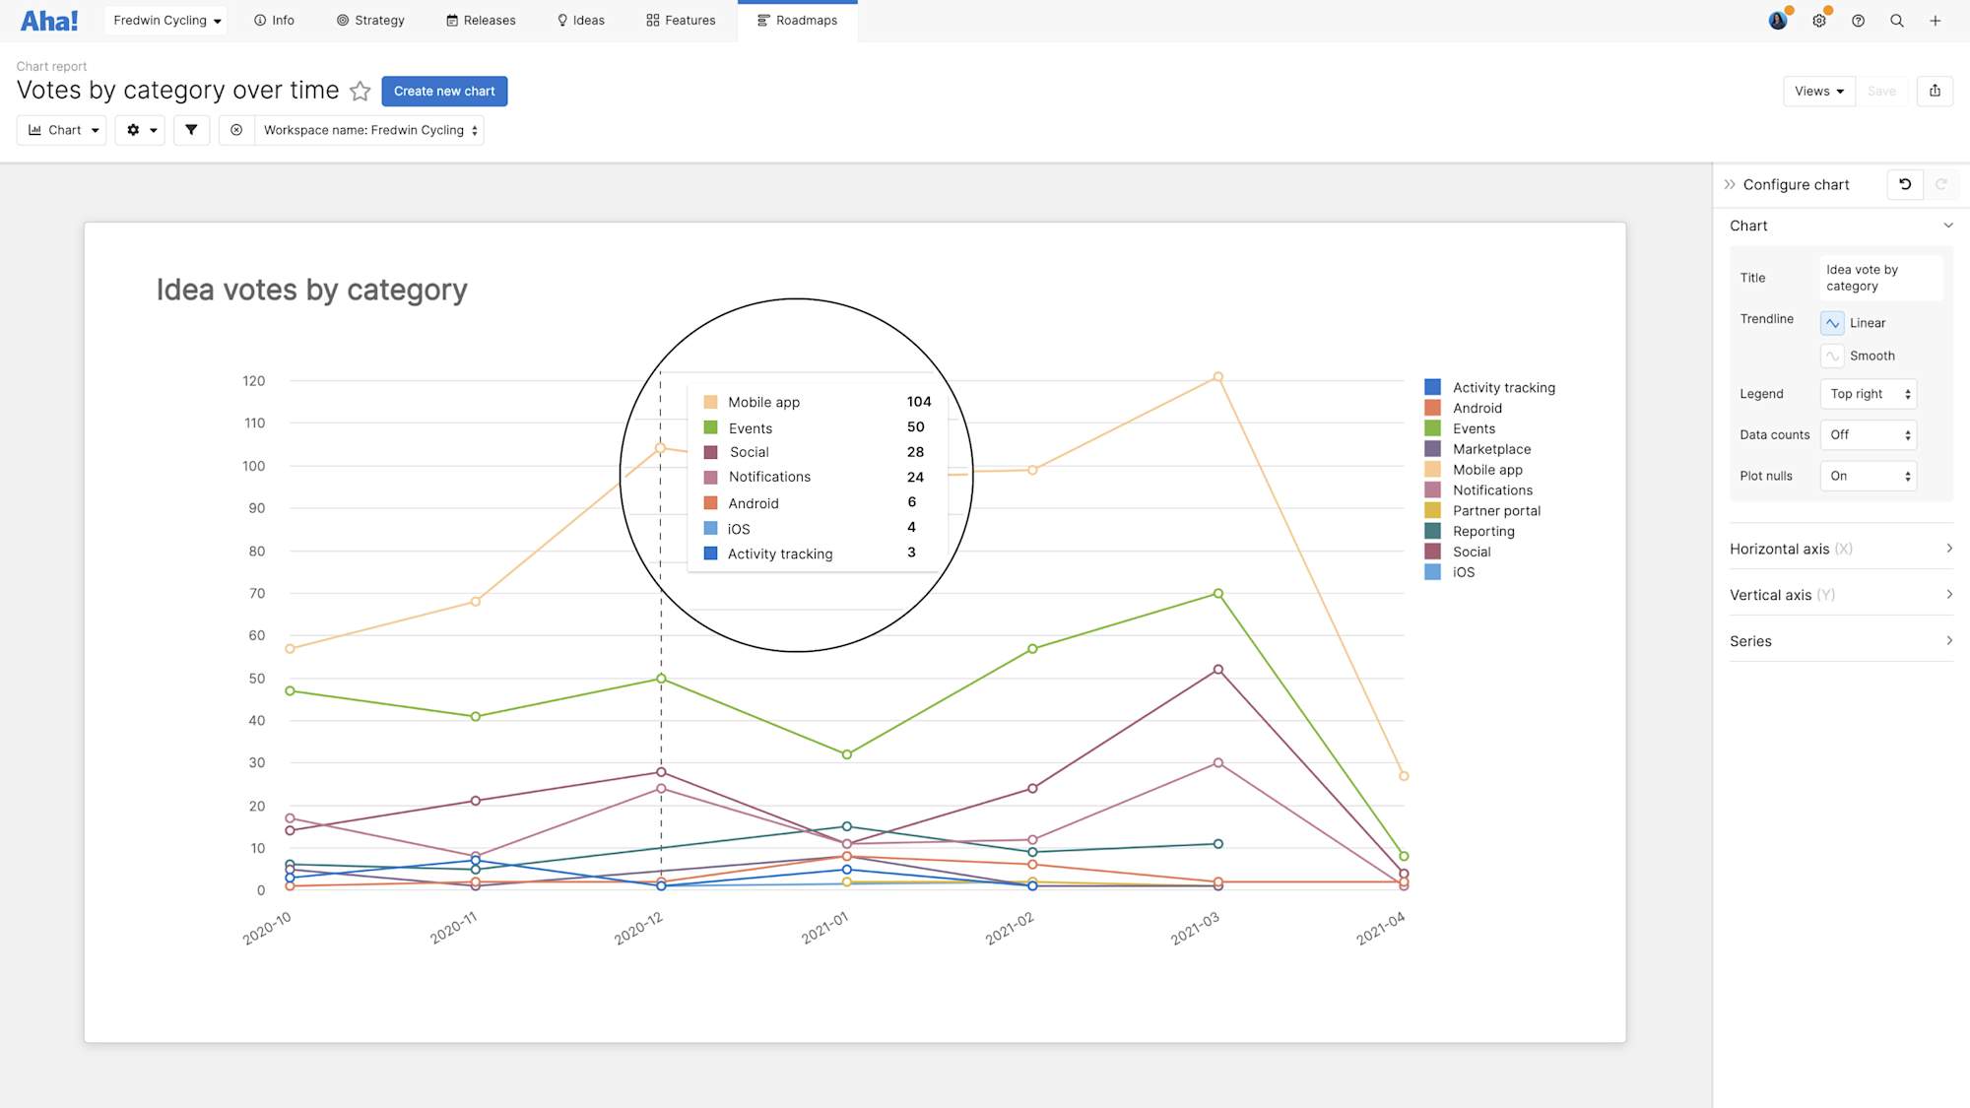Switch to the Ideas tab
This screenshot has width=1970, height=1108.
580,20
